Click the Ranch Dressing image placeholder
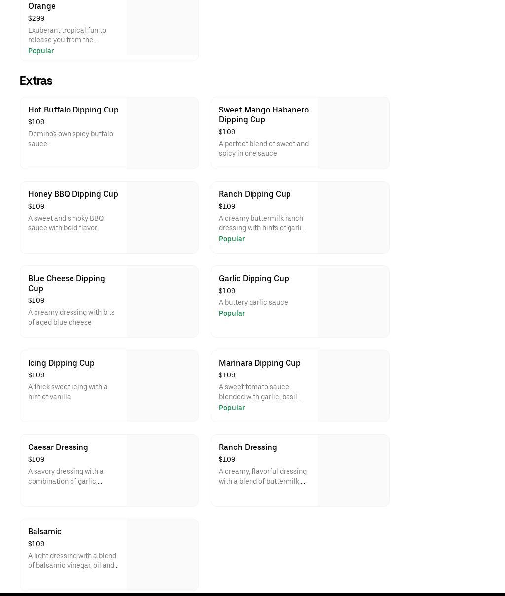Screen dimensions: 505x596 [353, 471]
